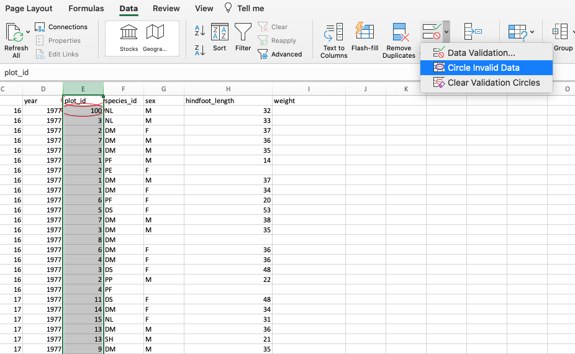Click Reapply filter
Viewport: 575px width, 354px height.
(x=277, y=40)
